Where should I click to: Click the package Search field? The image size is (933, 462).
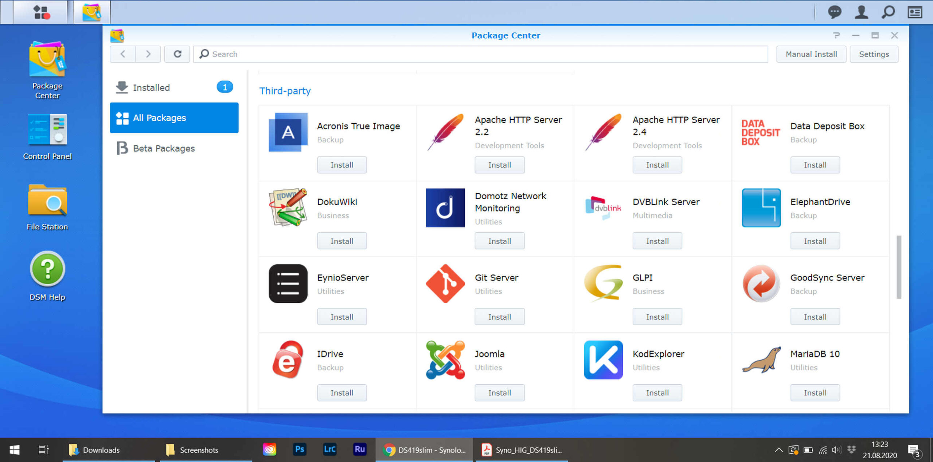(480, 54)
